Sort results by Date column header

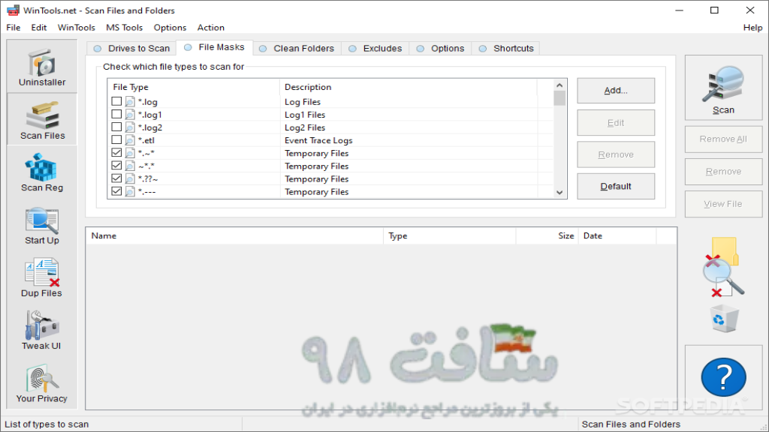617,235
